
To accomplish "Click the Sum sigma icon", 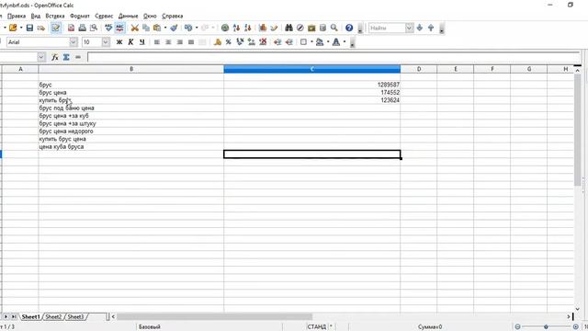I will [x=66, y=57].
